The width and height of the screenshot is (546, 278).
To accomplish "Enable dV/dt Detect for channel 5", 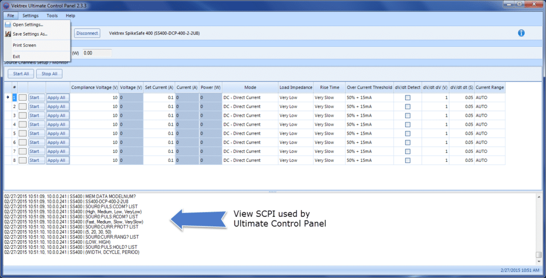I will [x=408, y=133].
